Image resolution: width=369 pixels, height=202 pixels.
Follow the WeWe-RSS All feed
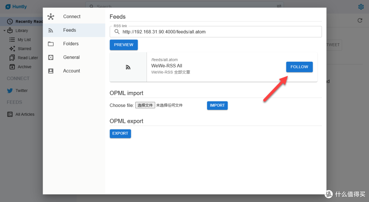(299, 67)
